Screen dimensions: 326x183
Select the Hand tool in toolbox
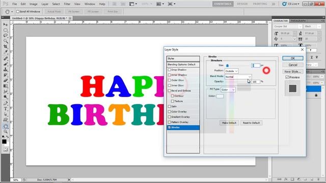pyautogui.click(x=6, y=126)
